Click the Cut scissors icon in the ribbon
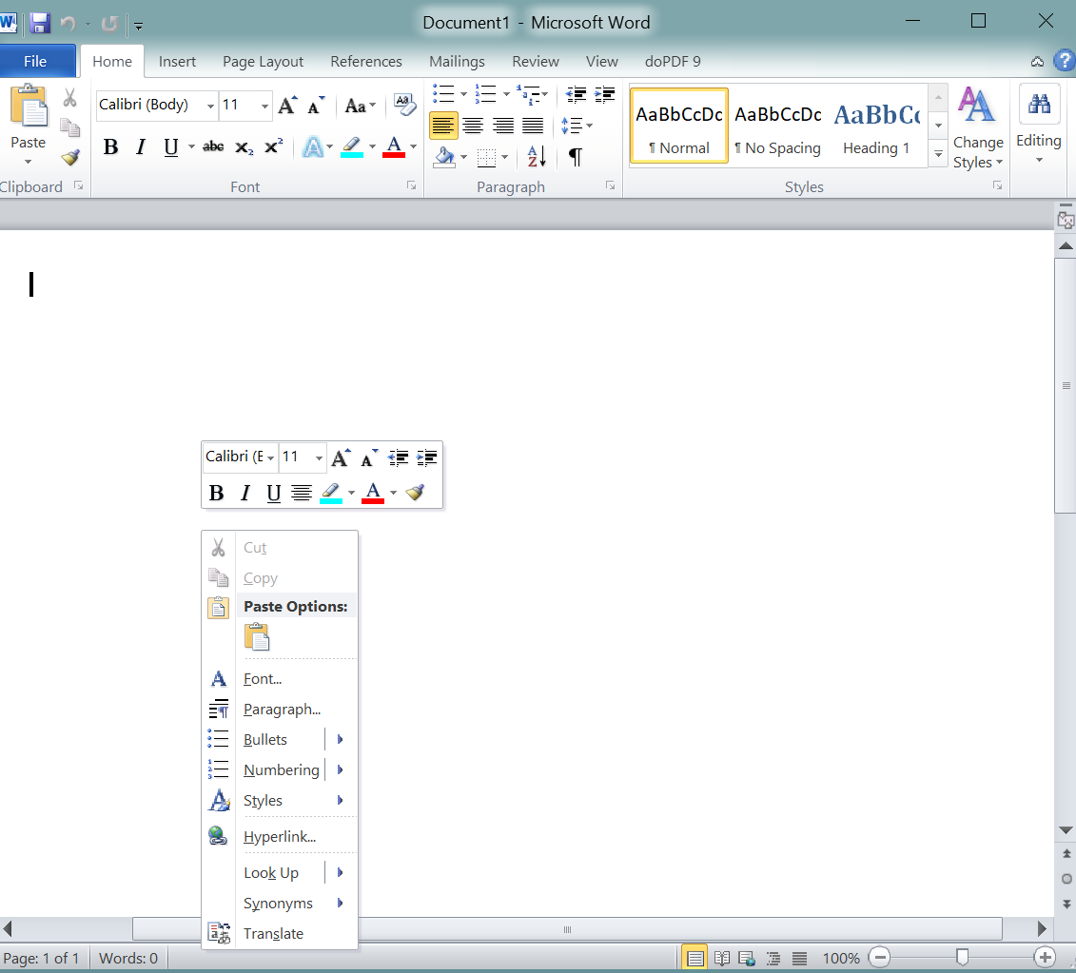Screen dimensions: 1076x973 [x=69, y=98]
